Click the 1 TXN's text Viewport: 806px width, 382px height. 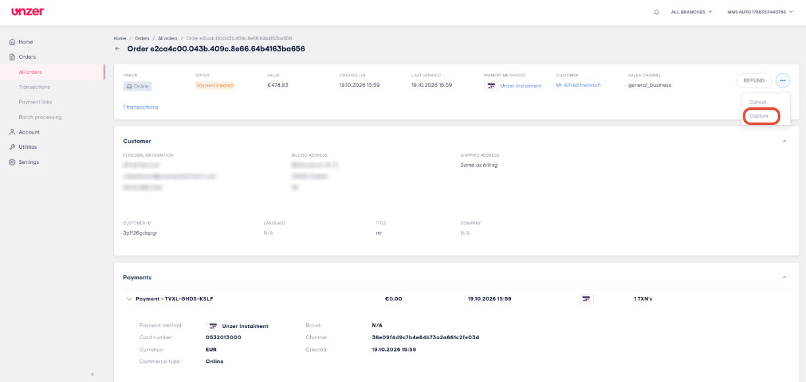point(643,299)
